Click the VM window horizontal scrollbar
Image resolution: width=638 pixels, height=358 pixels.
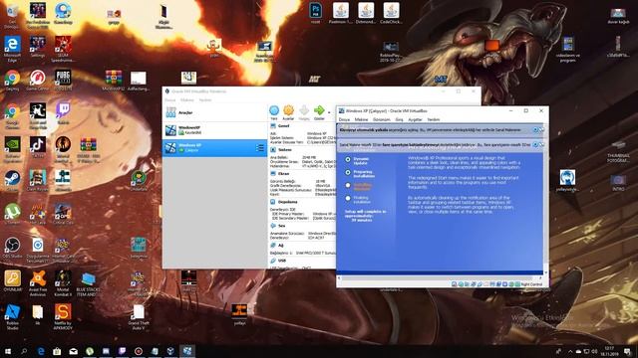[440, 278]
